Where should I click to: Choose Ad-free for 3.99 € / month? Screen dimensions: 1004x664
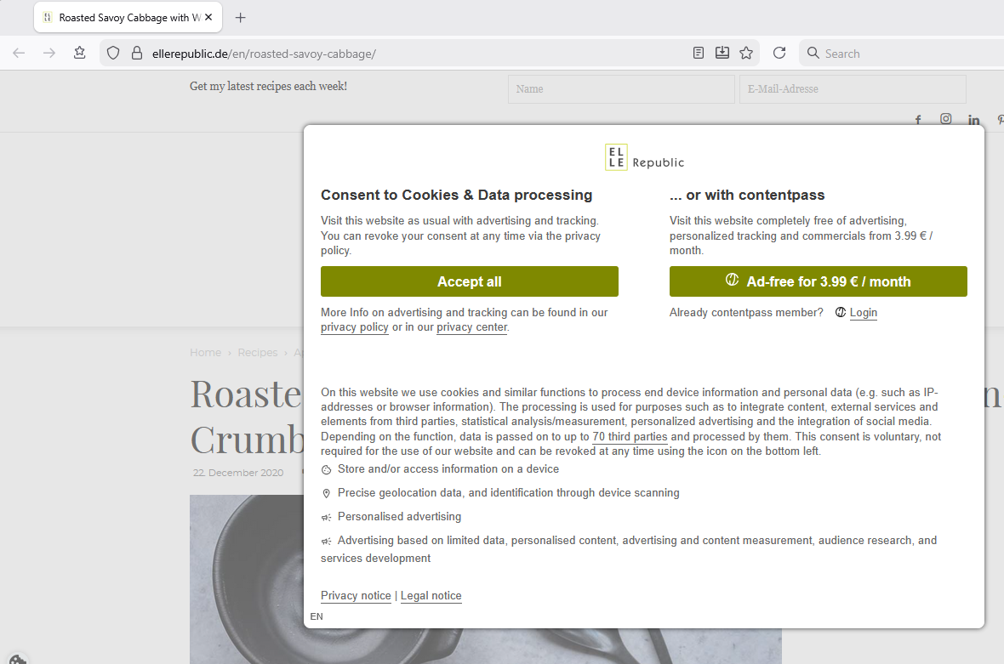[x=818, y=281]
